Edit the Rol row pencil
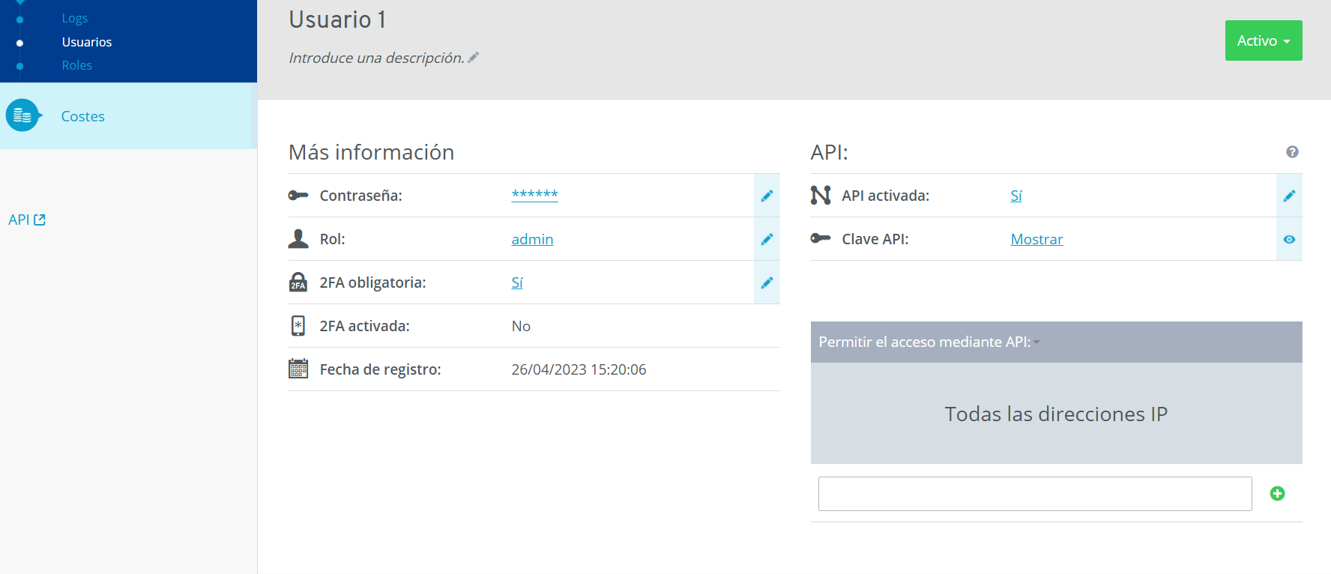 pos(767,239)
